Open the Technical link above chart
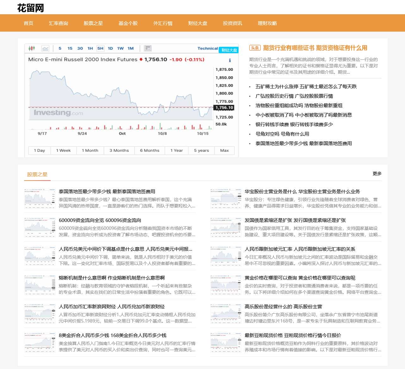This screenshot has width=405, height=369. tap(208, 48)
